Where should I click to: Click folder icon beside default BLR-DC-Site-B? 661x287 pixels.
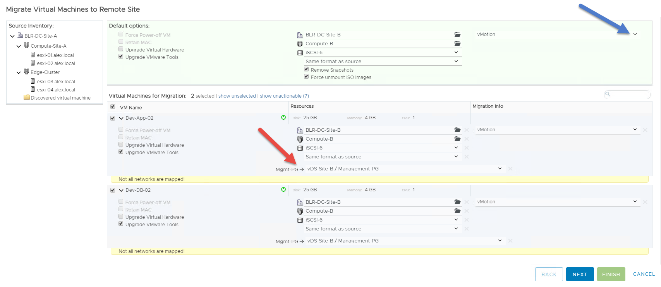(457, 35)
